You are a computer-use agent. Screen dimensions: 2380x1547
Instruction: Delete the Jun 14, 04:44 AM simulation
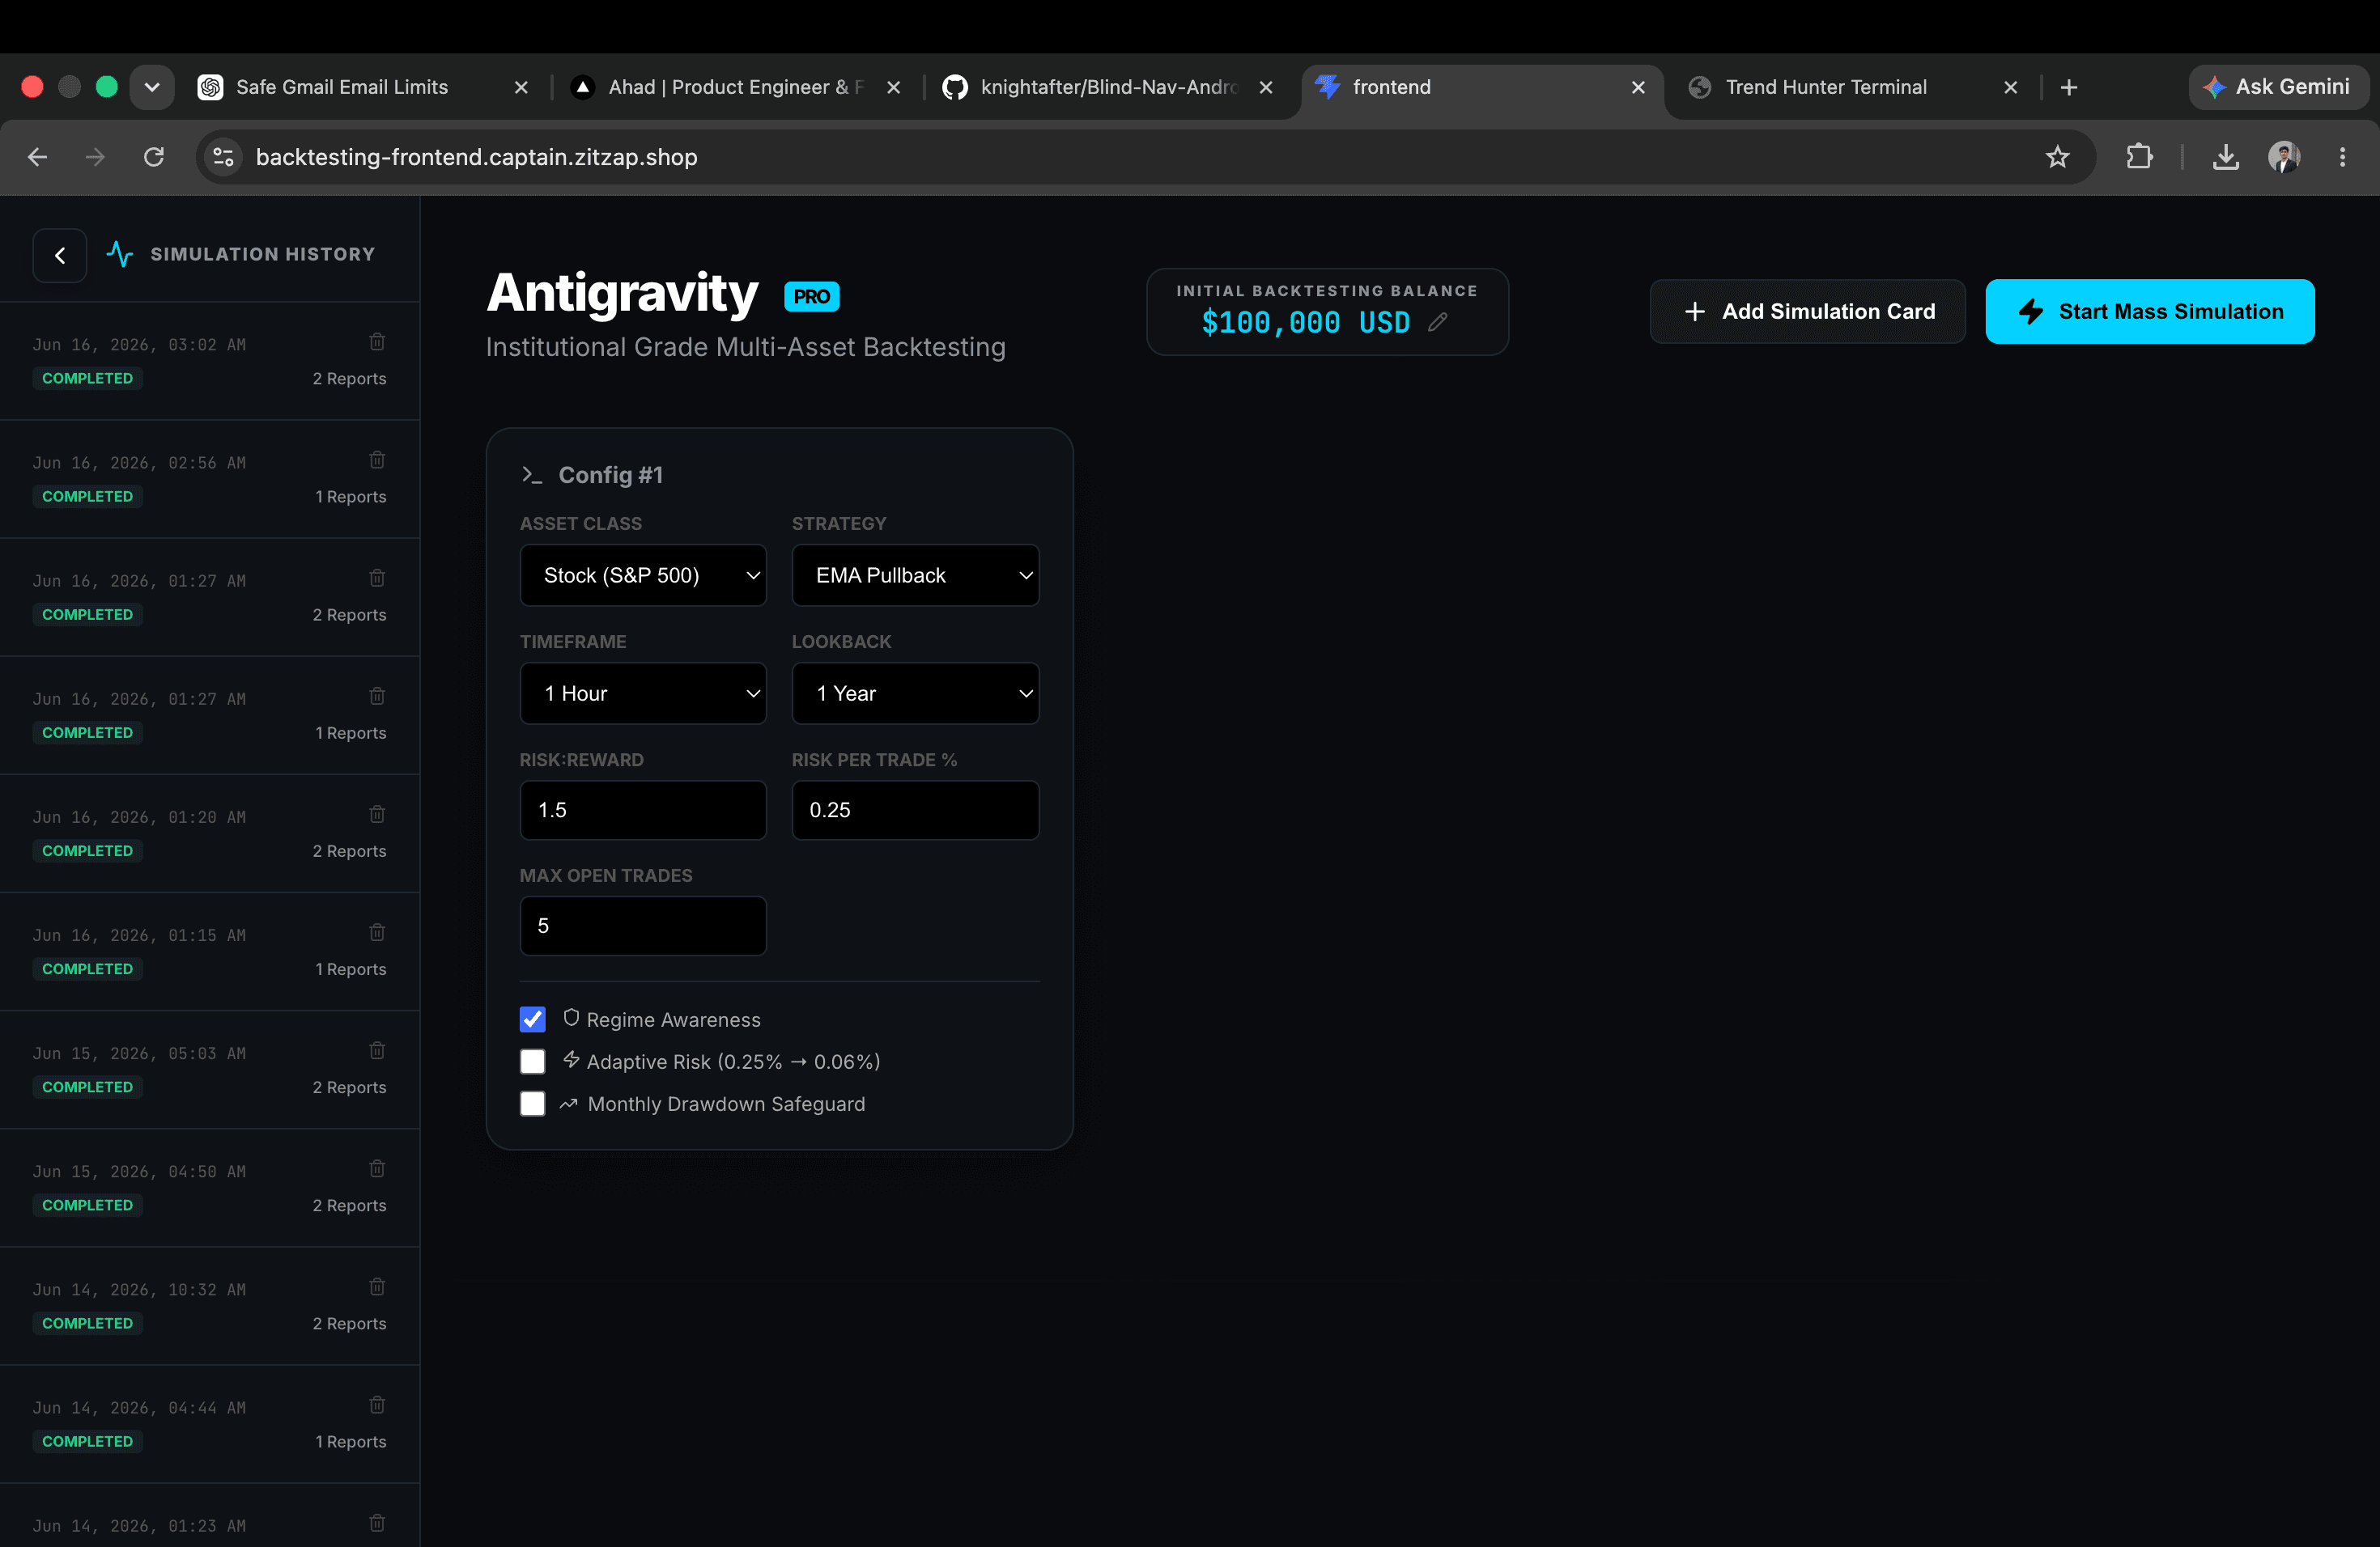(377, 1405)
